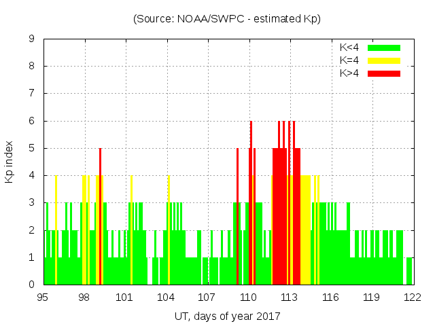The height and width of the screenshot is (326, 435).
Task: Click the NOAA/SWPC source title text
Action: [x=226, y=19]
